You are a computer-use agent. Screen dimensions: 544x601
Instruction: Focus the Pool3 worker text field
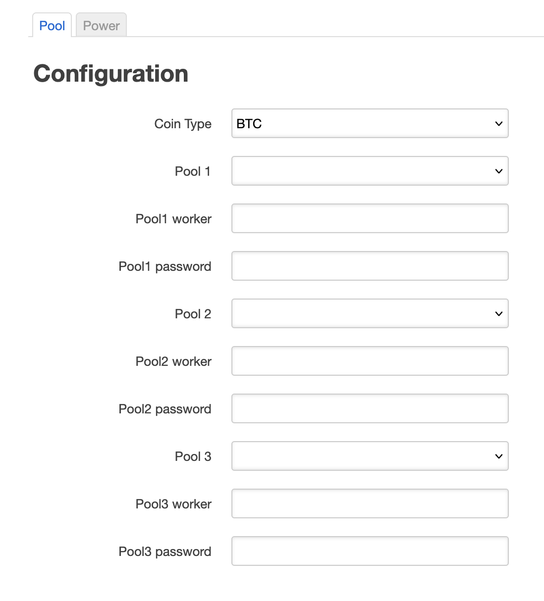coord(370,504)
